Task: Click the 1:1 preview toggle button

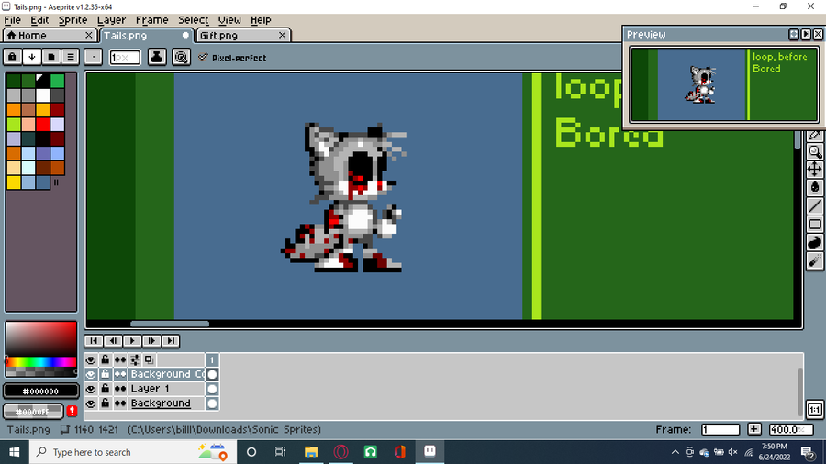Action: click(x=815, y=409)
